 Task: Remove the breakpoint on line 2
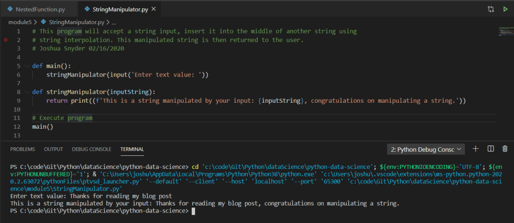pyautogui.click(x=6, y=40)
